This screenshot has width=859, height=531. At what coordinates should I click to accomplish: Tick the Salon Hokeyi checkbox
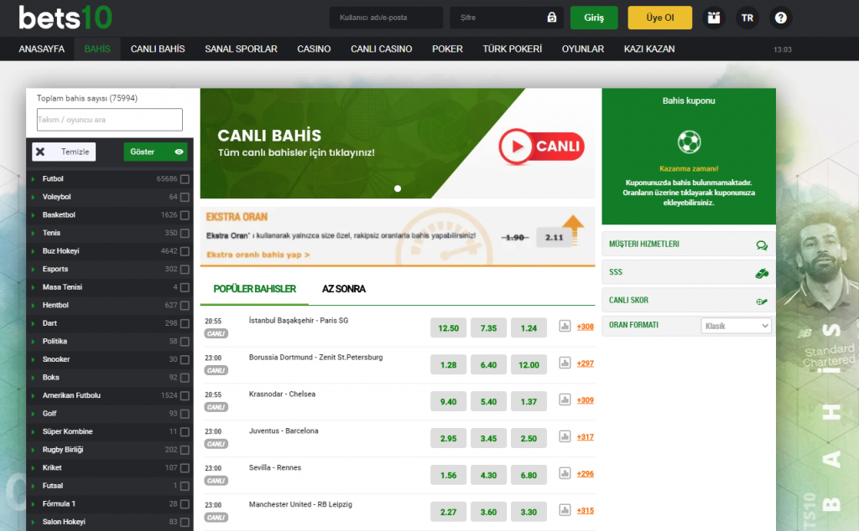(x=185, y=522)
